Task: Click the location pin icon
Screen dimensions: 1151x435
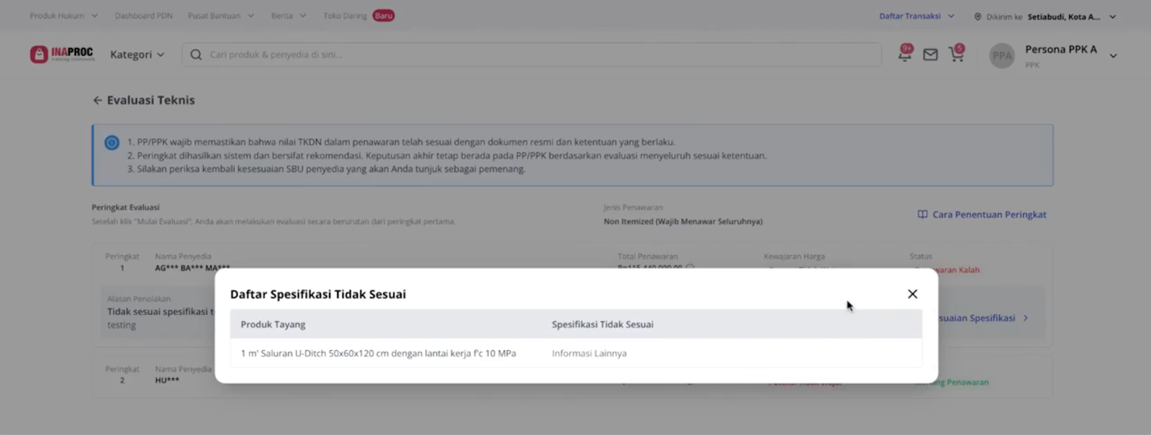Action: 978,17
